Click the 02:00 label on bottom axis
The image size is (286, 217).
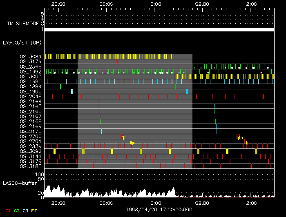tap(202, 202)
